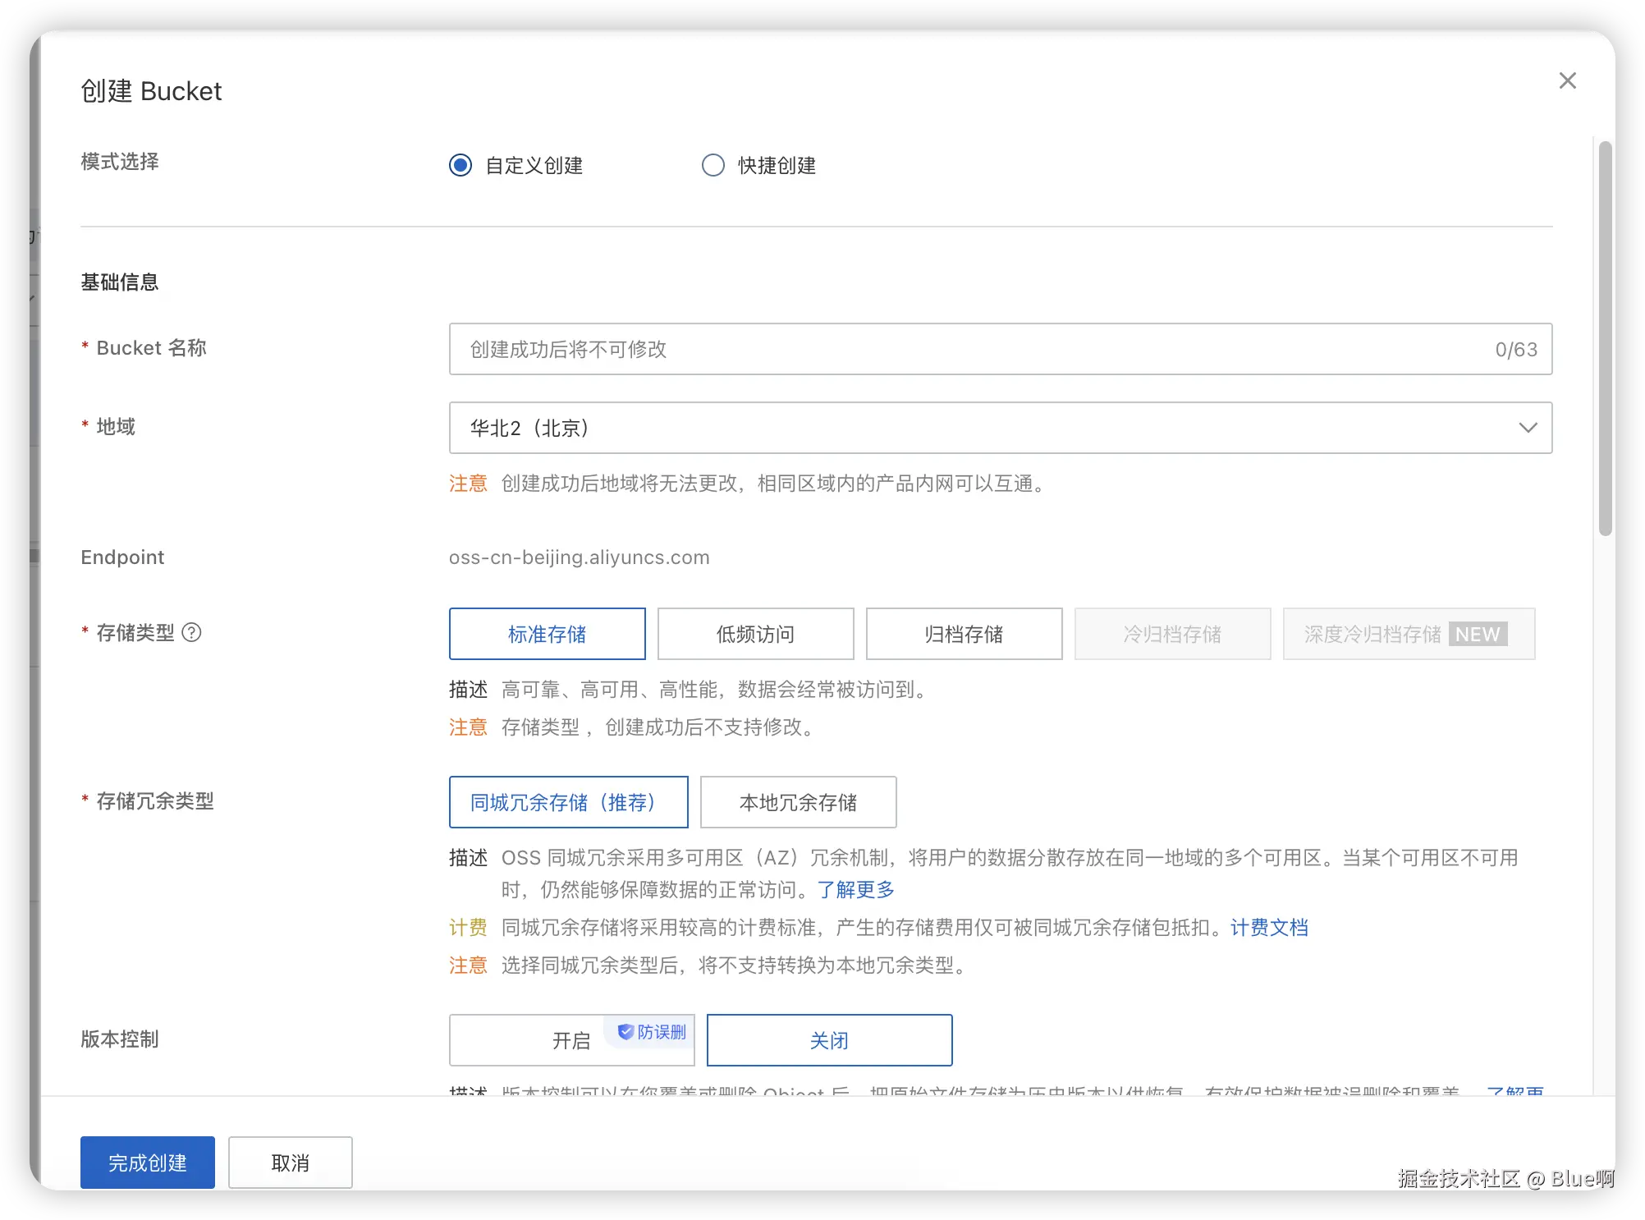Viewport: 1645px width, 1220px height.
Task: Click the 完成创建 button
Action: pyautogui.click(x=148, y=1163)
